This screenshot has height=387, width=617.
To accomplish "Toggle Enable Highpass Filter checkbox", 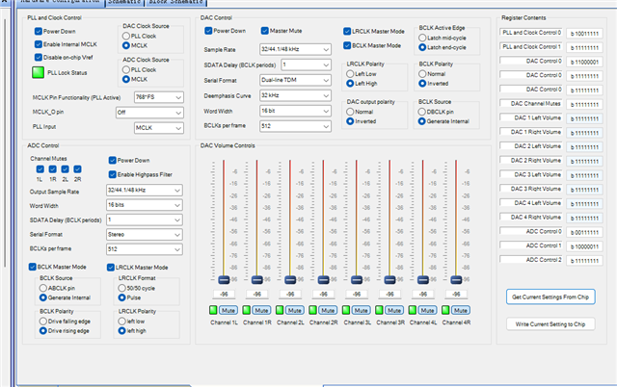I will point(112,174).
